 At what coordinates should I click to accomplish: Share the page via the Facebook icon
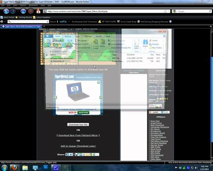tap(67, 154)
